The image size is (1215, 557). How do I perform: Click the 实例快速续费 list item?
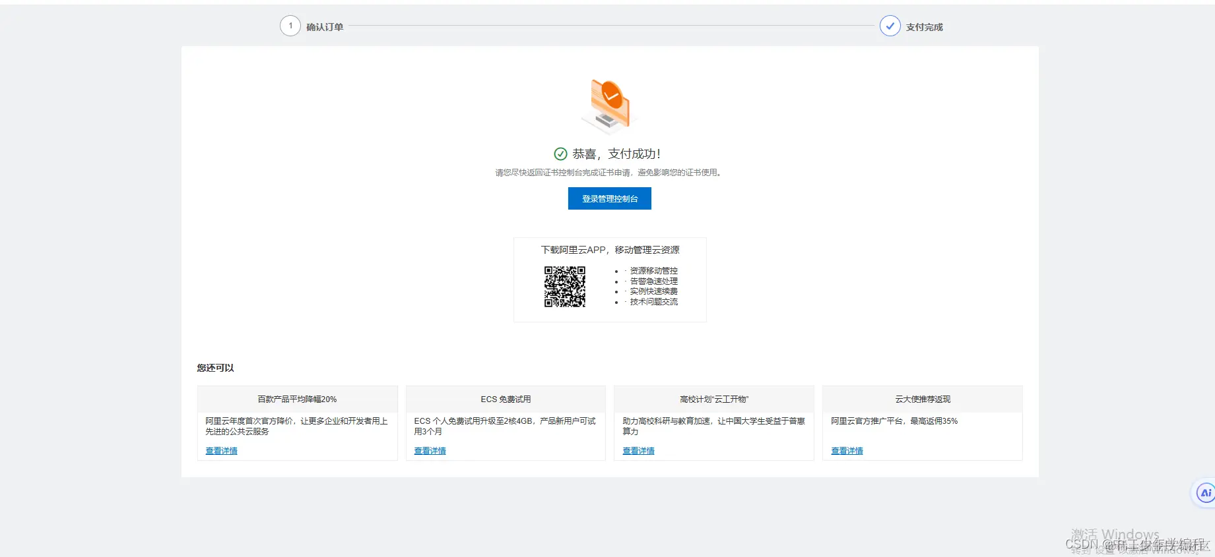(653, 291)
